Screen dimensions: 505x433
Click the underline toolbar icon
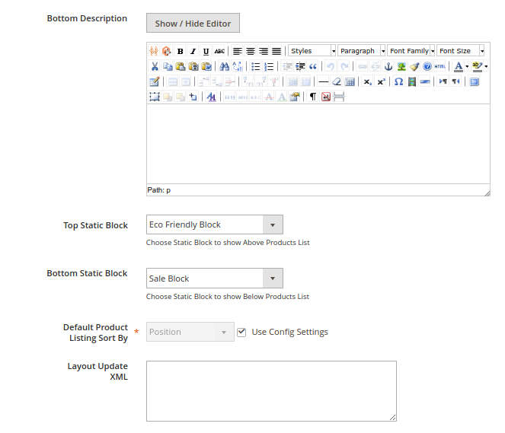(x=206, y=51)
